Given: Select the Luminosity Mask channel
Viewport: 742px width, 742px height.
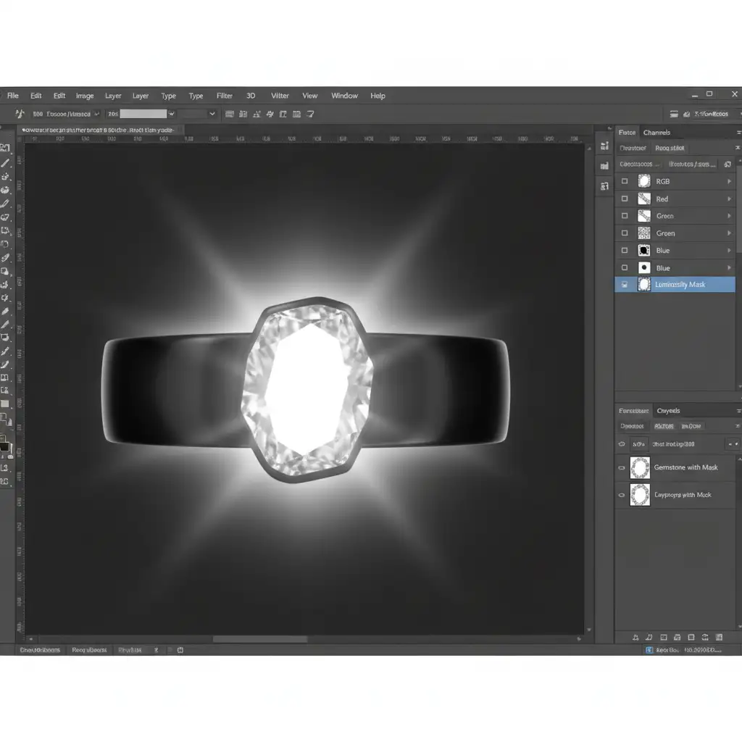Looking at the screenshot, I should (680, 285).
